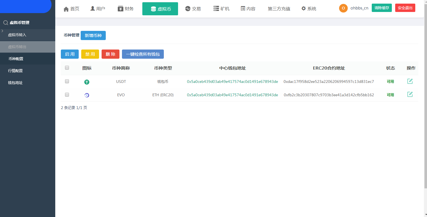Tick the USDT row checkbox
This screenshot has width=427, height=217.
click(x=67, y=81)
